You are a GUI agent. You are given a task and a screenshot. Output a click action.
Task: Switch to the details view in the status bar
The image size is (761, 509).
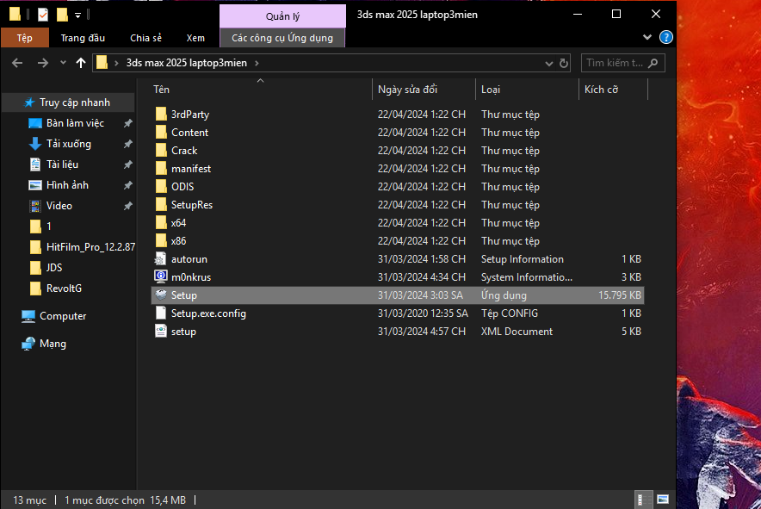644,500
